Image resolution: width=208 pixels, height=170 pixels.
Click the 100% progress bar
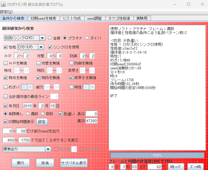click(157, 155)
